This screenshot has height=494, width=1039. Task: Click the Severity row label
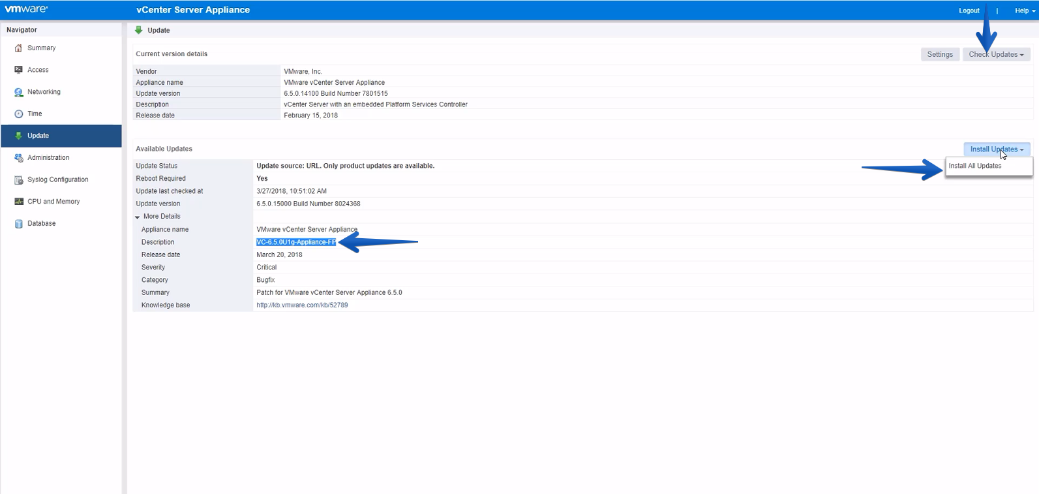[x=153, y=268]
